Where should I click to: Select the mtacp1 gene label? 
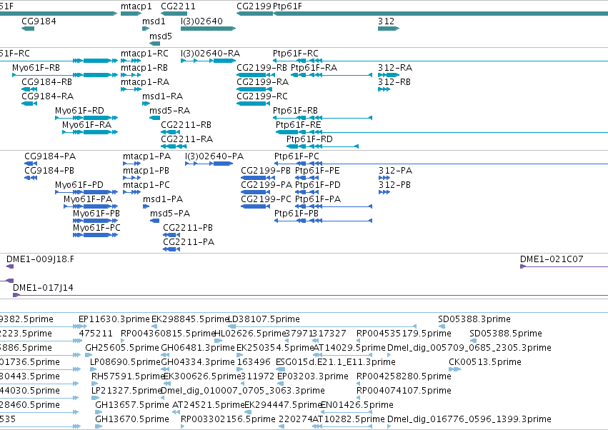[x=136, y=6]
